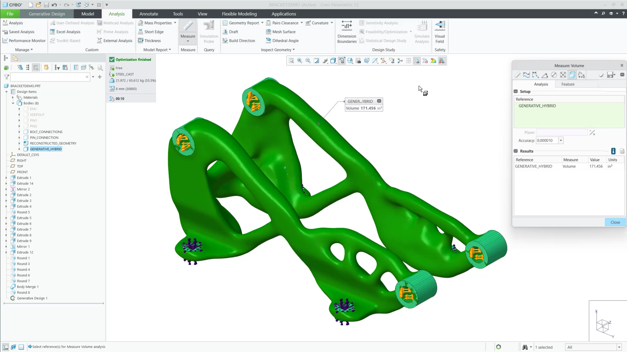Collapse the GENER..YBRID measurement callout

[379, 101]
